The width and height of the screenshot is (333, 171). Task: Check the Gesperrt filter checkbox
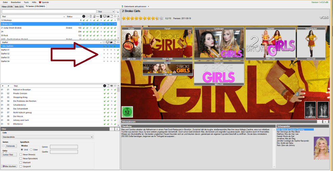(21, 166)
